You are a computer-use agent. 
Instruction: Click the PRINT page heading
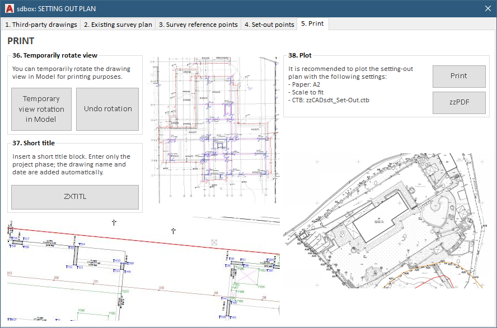(x=21, y=41)
